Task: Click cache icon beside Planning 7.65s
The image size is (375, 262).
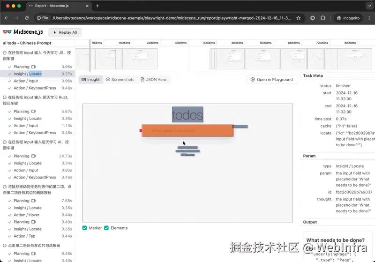Action: (x=33, y=201)
